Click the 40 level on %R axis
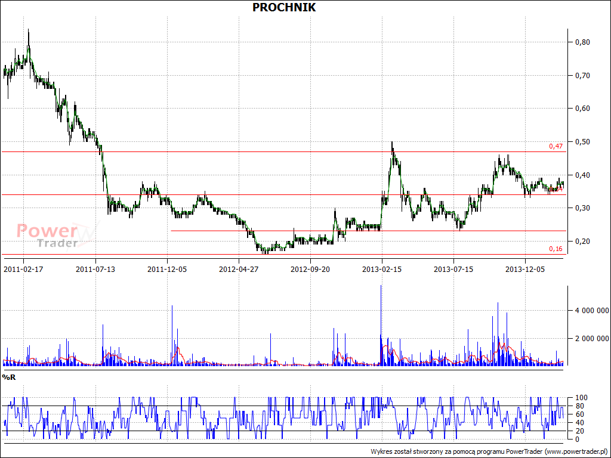 click(579, 423)
